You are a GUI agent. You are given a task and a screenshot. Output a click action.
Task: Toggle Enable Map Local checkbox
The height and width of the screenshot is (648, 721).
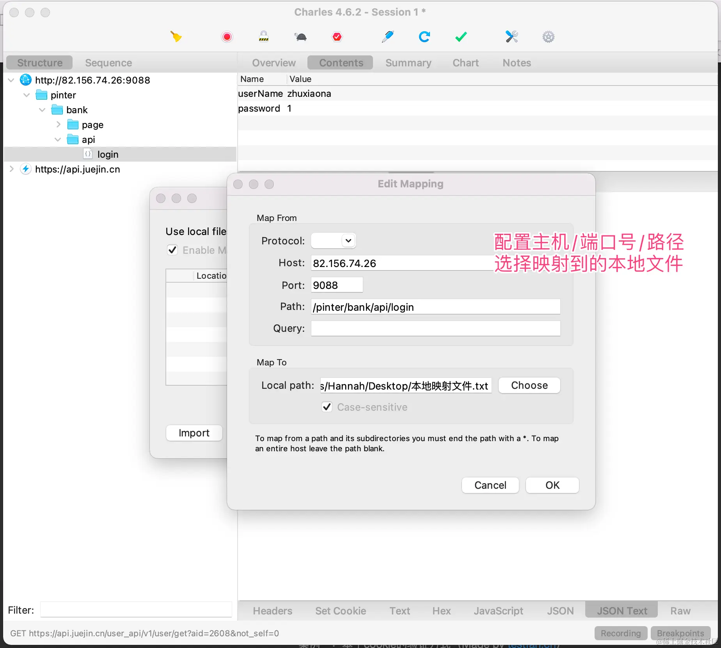click(x=172, y=250)
